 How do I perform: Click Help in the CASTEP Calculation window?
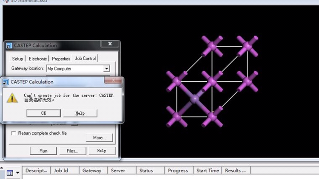click(102, 151)
